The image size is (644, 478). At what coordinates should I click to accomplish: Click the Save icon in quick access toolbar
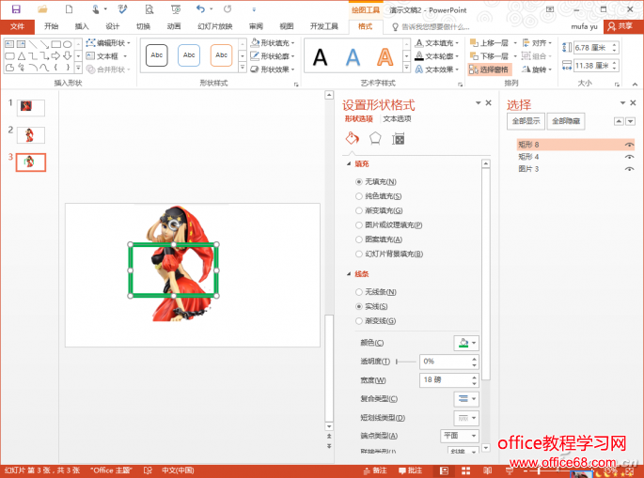pyautogui.click(x=16, y=9)
